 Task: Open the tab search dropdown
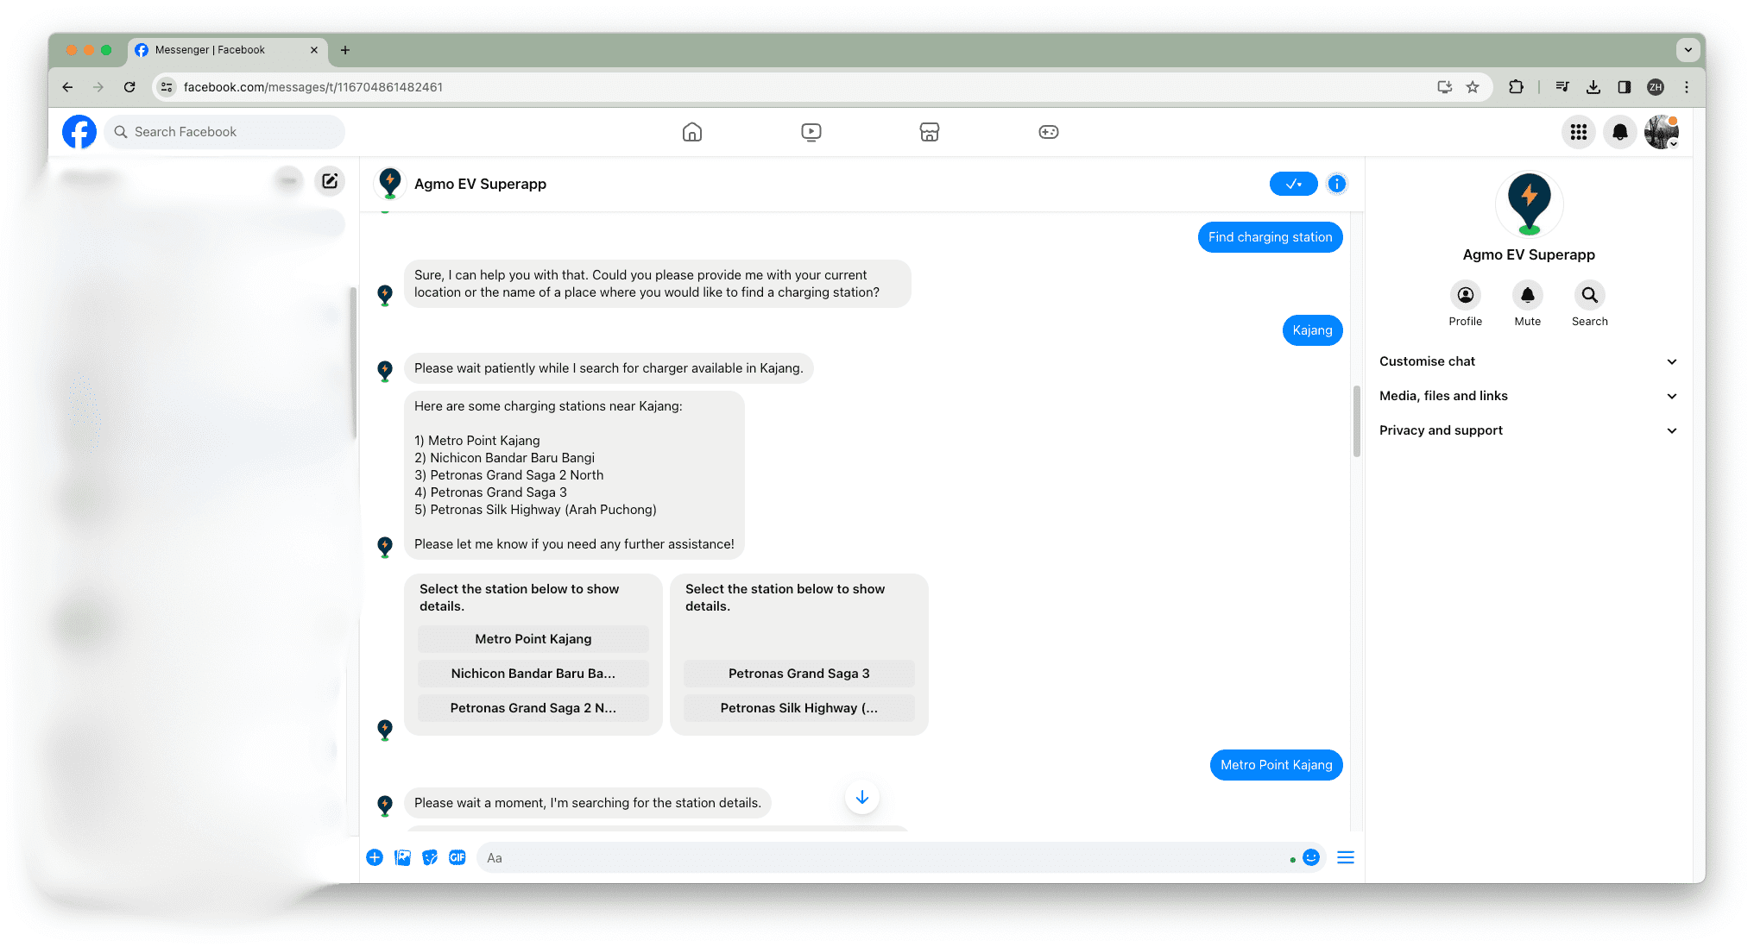coord(1688,50)
